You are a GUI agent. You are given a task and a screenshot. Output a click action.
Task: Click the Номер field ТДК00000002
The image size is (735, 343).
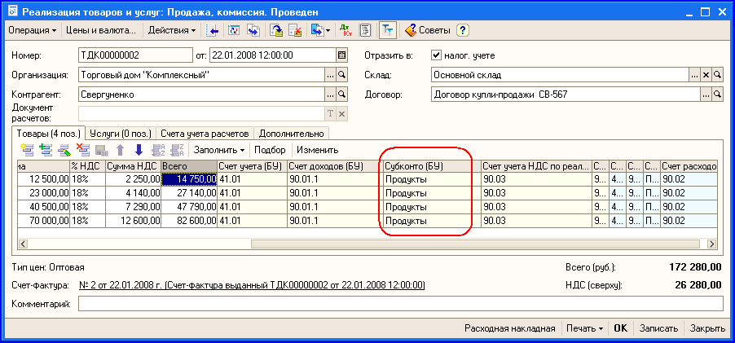[135, 55]
